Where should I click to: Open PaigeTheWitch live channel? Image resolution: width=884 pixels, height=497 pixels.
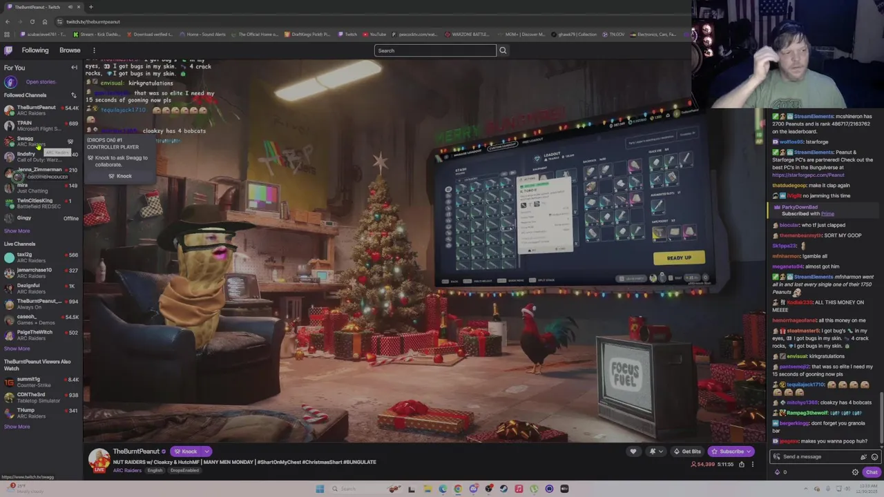tap(41, 335)
